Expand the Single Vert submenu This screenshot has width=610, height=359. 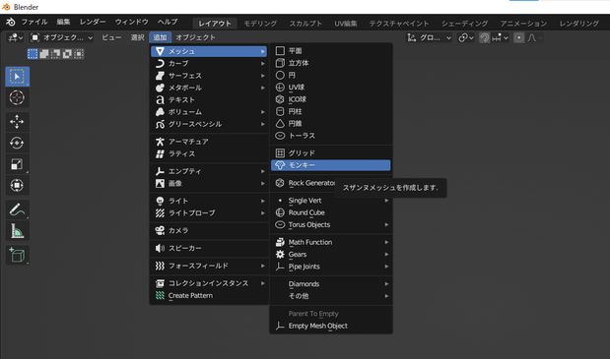[331, 201]
